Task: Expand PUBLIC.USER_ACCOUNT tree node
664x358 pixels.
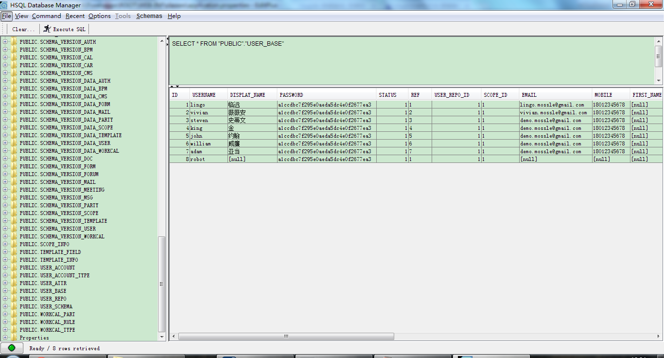Action: (5, 268)
